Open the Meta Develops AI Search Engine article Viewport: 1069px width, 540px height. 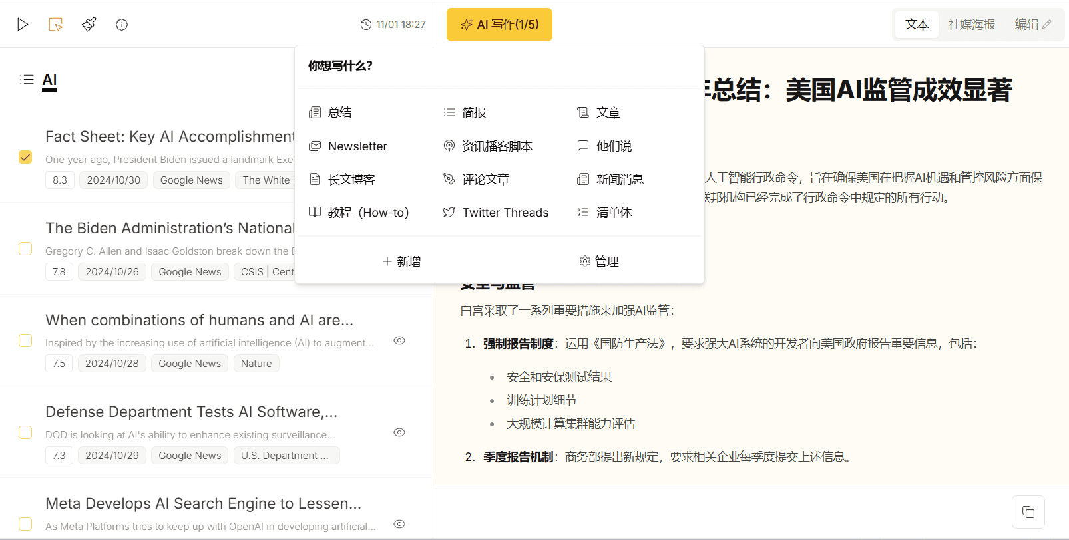[203, 503]
